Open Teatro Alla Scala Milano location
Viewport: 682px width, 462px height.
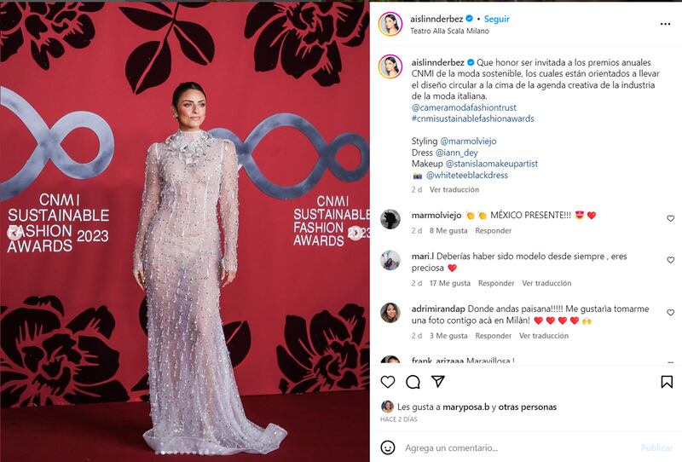pos(450,31)
